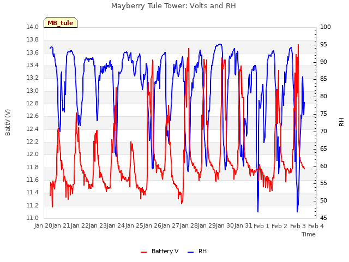Click the Jan 25 x-axis tick label
Screen dimensions: 349x262
[134, 225]
